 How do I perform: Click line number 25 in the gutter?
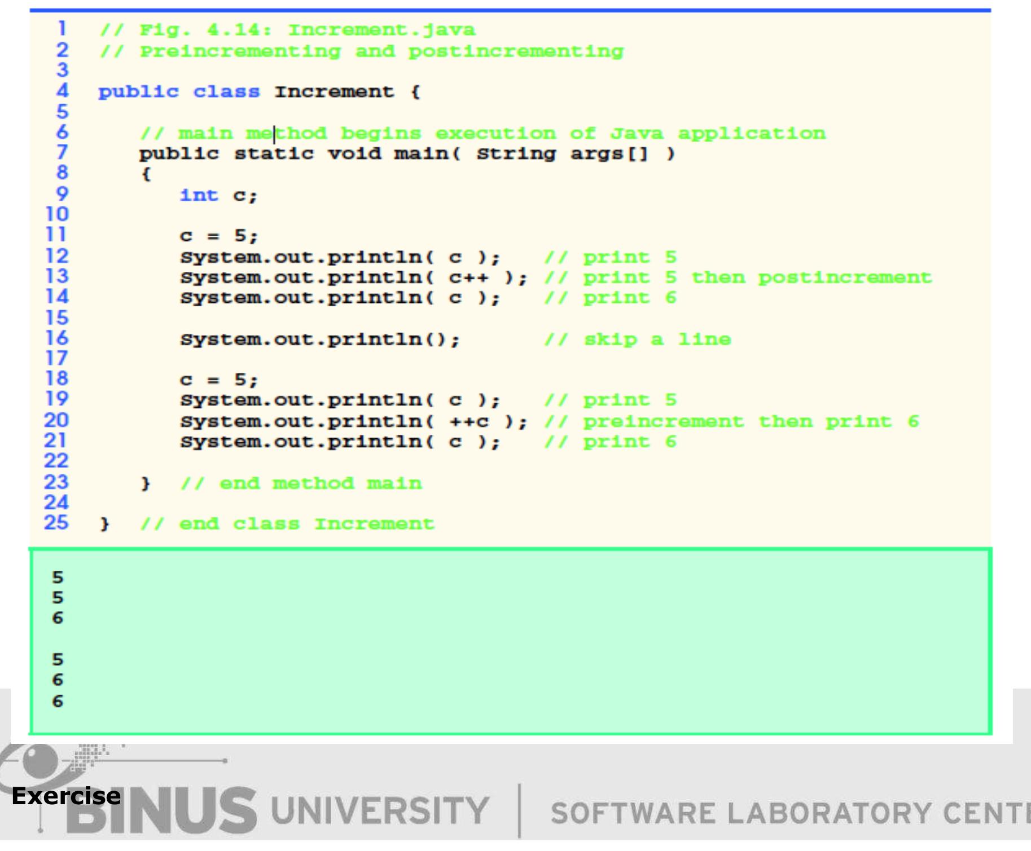(56, 523)
